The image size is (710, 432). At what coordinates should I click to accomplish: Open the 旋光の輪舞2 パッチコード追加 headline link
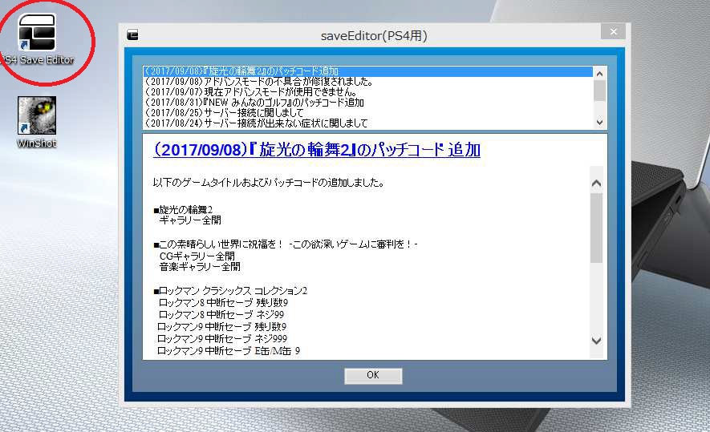tap(317, 149)
